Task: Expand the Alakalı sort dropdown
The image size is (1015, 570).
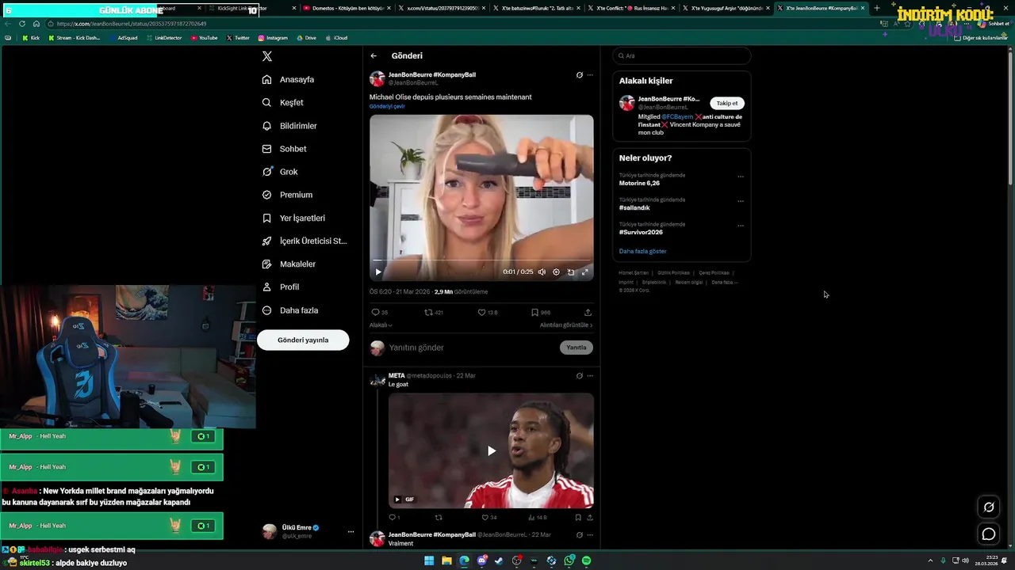Action: tap(381, 325)
